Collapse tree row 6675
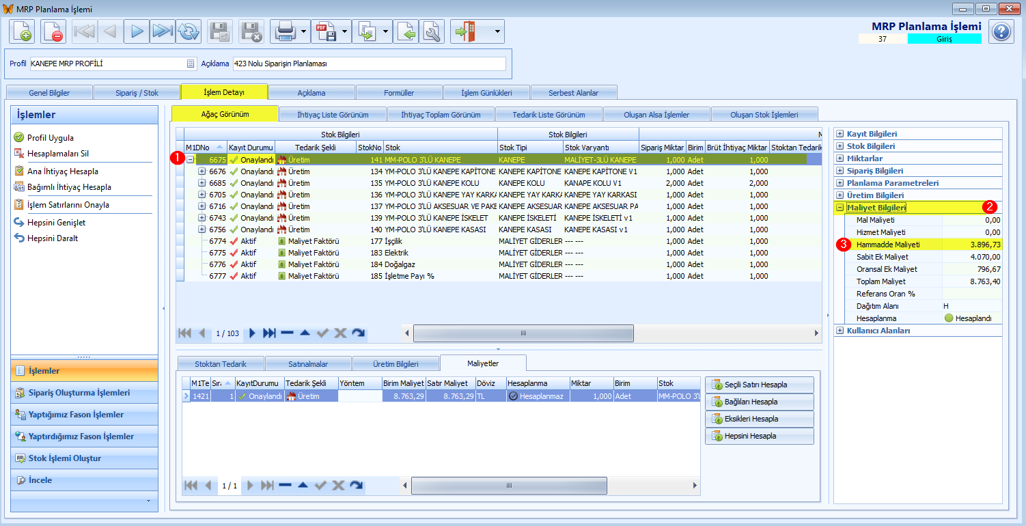 pyautogui.click(x=191, y=160)
